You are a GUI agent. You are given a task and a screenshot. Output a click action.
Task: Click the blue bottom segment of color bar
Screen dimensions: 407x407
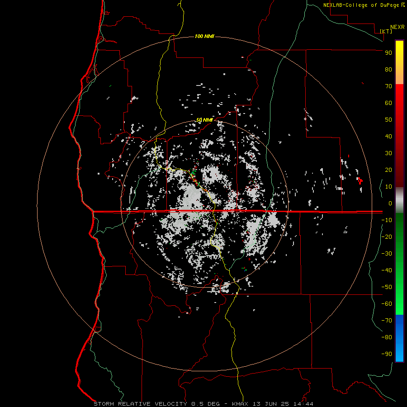click(x=399, y=338)
